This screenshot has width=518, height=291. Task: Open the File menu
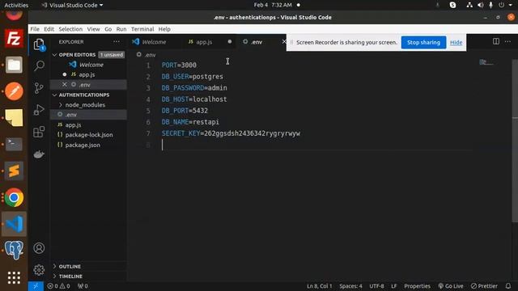tap(35, 29)
